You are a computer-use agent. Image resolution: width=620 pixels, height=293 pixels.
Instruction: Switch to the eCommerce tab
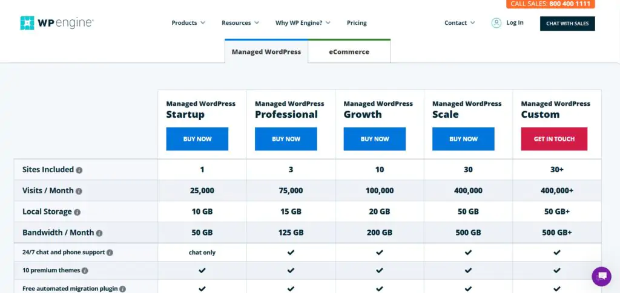349,51
